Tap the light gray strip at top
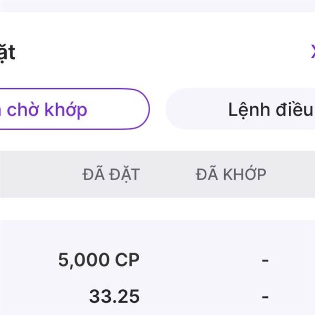Screen dimensions: 315x315 click(x=157, y=5)
